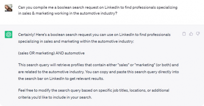Click the quoted word "sales" in the explanation
Image resolution: width=204 pixels, height=106 pixels.
[x=123, y=65]
